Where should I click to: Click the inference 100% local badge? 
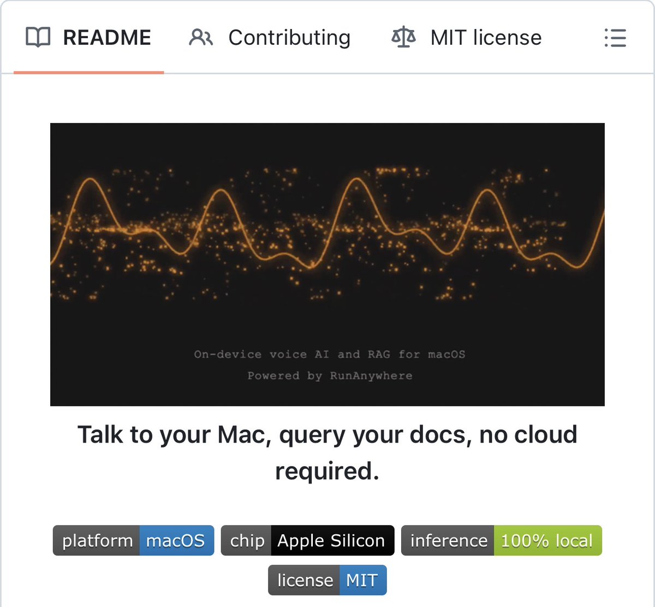click(502, 540)
